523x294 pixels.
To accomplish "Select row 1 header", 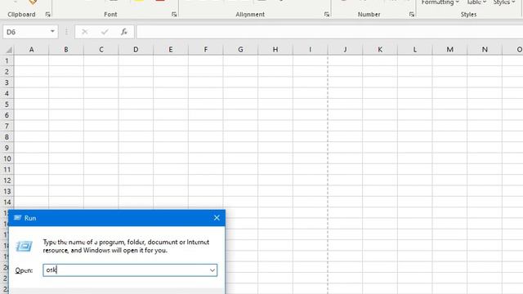I will (x=7, y=60).
